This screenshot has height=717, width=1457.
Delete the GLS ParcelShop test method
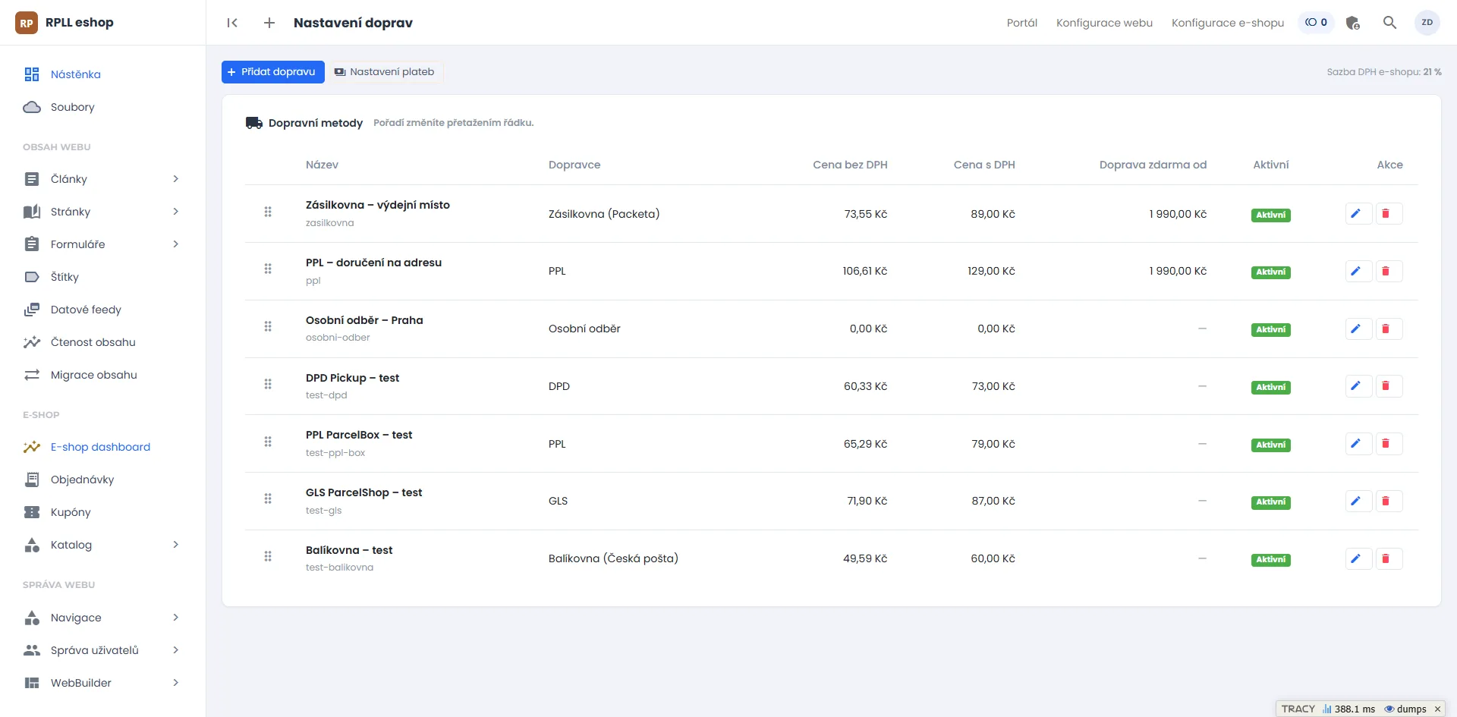[x=1386, y=501]
